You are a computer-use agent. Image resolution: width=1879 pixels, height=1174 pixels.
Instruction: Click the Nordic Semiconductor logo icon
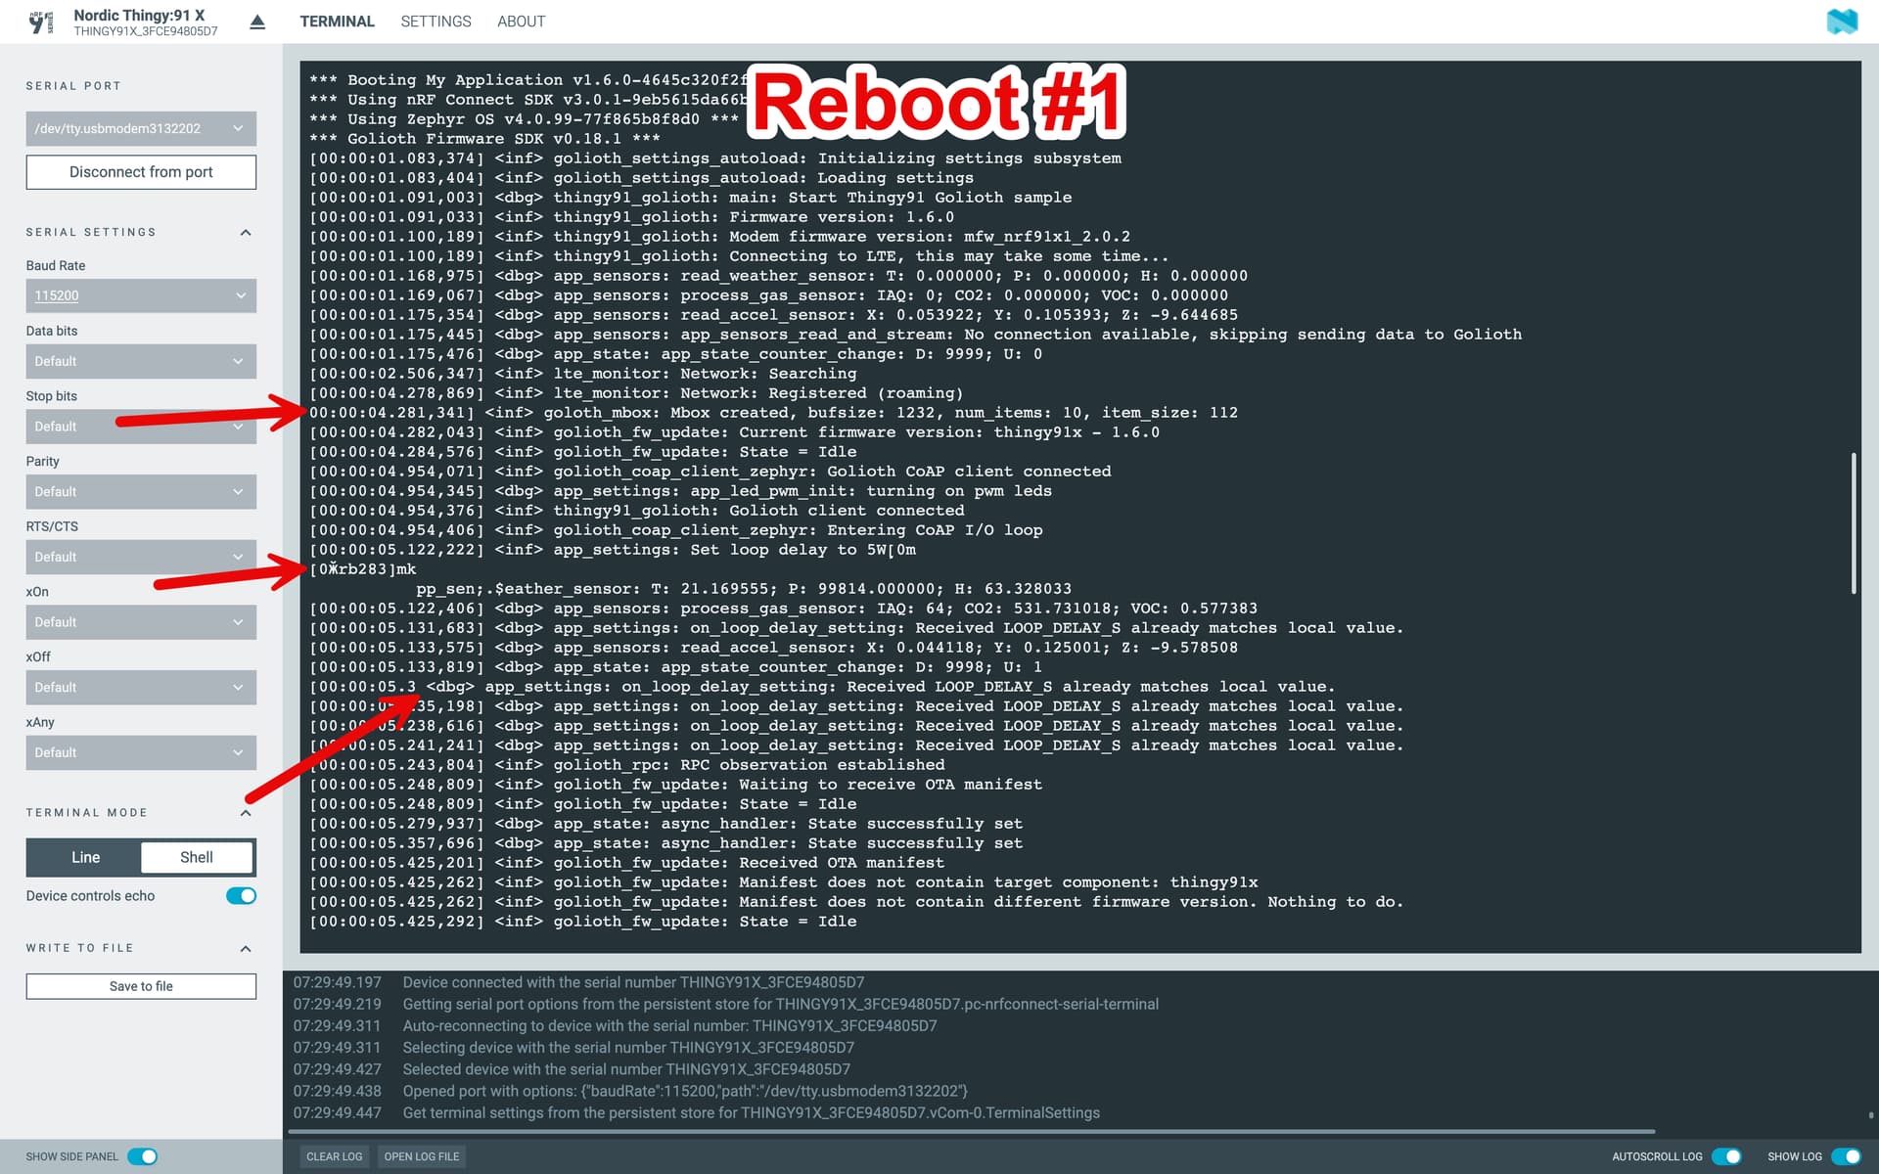coord(1842,22)
